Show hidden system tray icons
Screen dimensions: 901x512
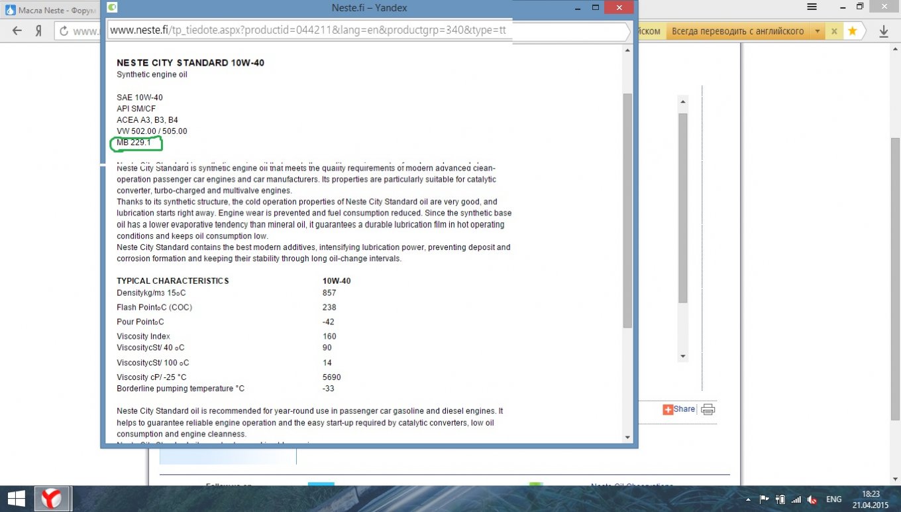[748, 499]
